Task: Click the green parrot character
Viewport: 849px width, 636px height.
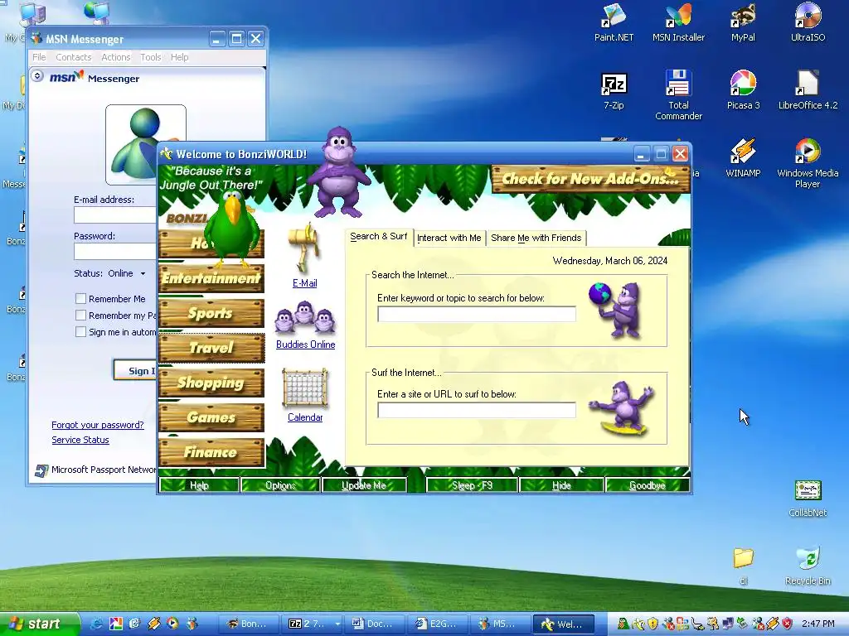Action: tap(233, 229)
